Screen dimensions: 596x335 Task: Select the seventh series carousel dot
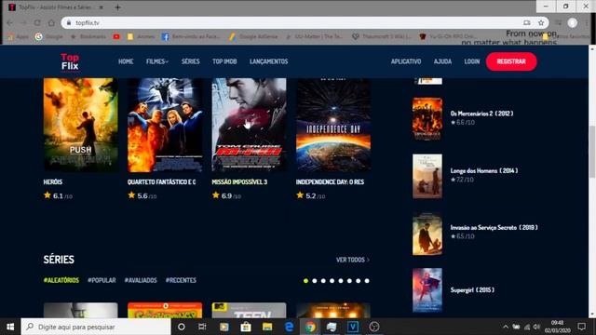coord(358,281)
